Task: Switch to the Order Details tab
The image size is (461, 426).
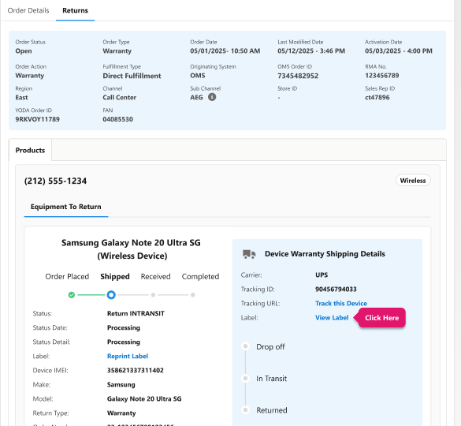Action: pyautogui.click(x=28, y=10)
